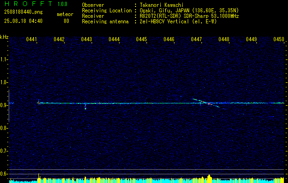Click the 0441 time marker

32,39
